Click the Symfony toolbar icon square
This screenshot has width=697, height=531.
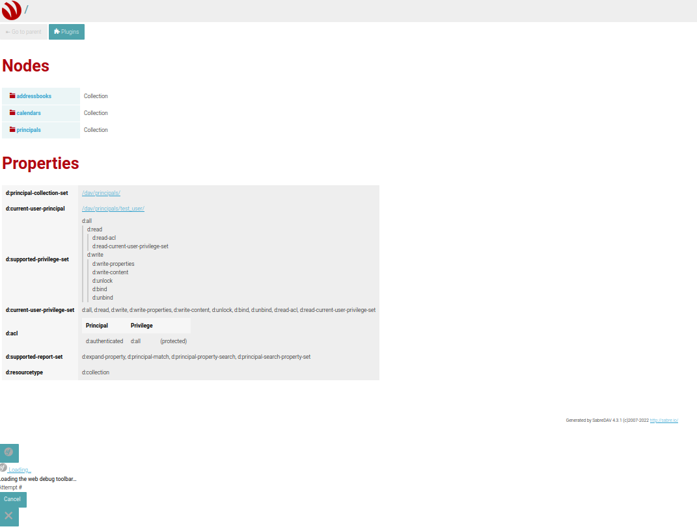(x=9, y=453)
